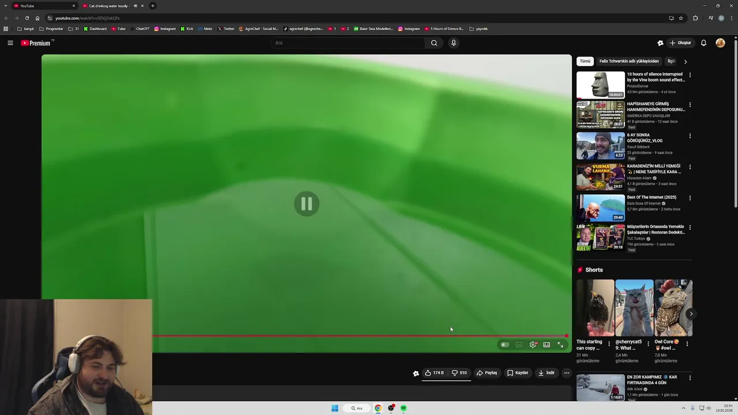Open the Kick bookmark
This screenshot has height=415, width=738.
tap(187, 29)
